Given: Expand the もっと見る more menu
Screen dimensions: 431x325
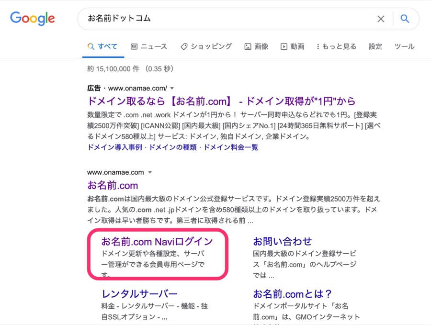Looking at the screenshot, I should point(336,46).
